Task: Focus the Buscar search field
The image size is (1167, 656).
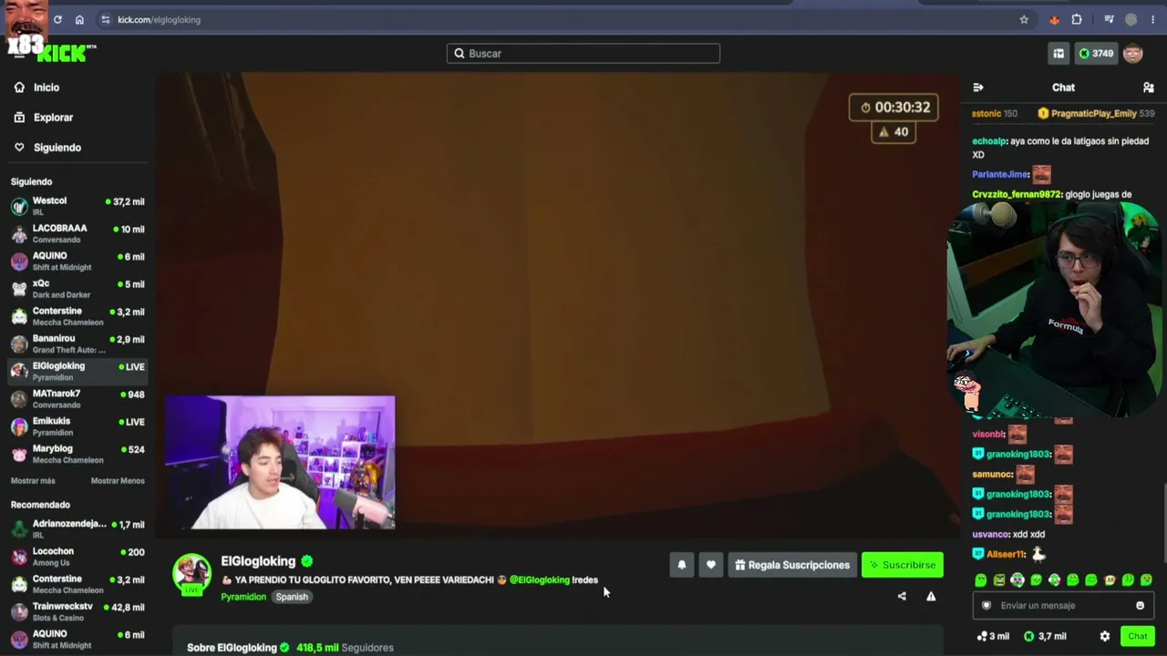Action: (583, 54)
